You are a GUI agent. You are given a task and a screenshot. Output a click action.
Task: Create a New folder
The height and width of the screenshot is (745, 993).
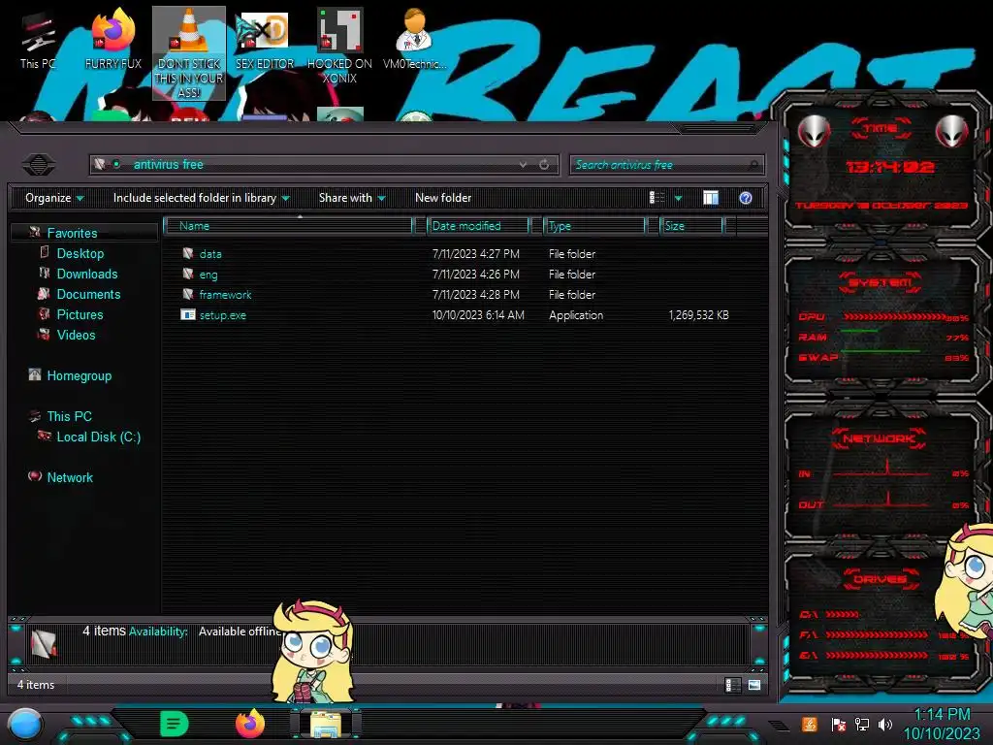click(x=443, y=198)
